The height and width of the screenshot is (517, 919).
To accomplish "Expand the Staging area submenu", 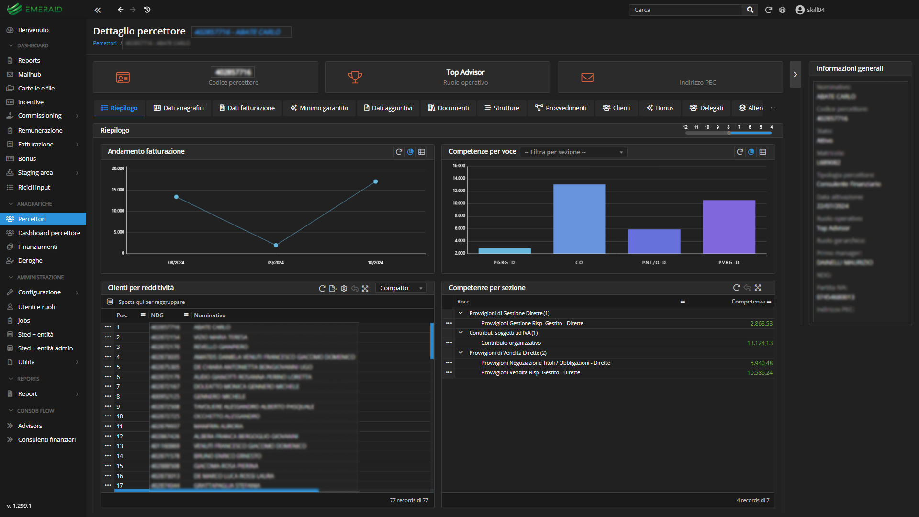I will click(x=43, y=173).
